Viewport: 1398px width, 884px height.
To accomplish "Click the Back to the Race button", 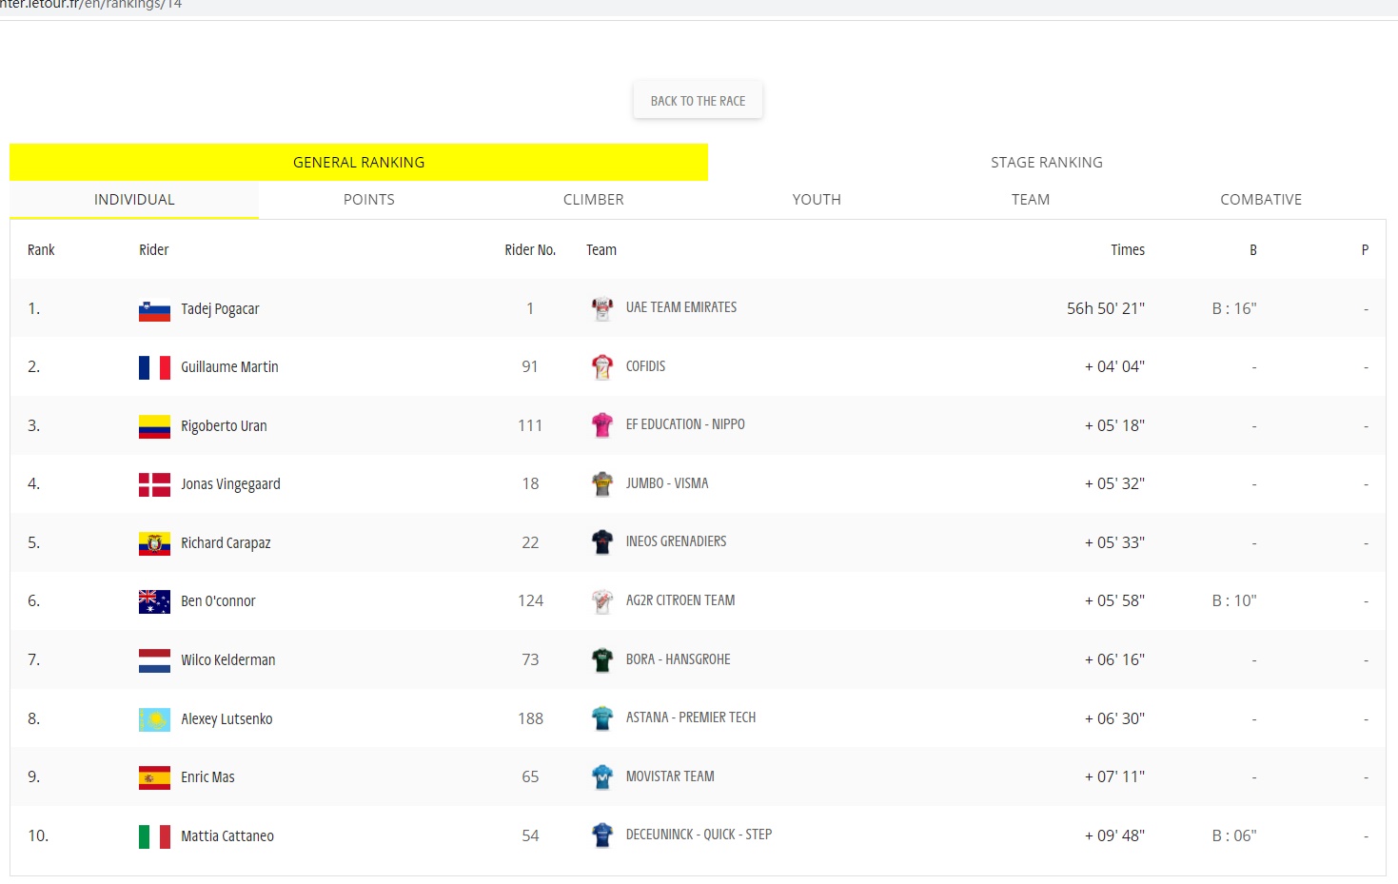I will 698,101.
